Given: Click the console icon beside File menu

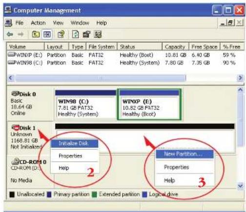Looking at the screenshot, I should coord(8,23).
